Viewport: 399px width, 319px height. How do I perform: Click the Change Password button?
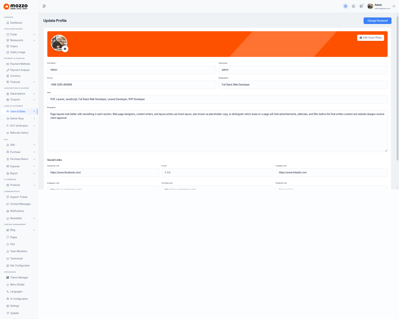click(x=377, y=21)
